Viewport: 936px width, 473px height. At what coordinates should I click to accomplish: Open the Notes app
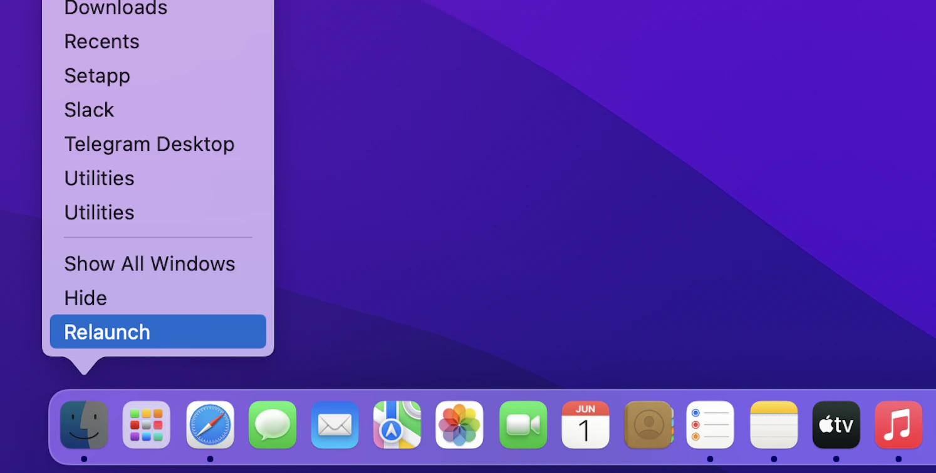[773, 425]
